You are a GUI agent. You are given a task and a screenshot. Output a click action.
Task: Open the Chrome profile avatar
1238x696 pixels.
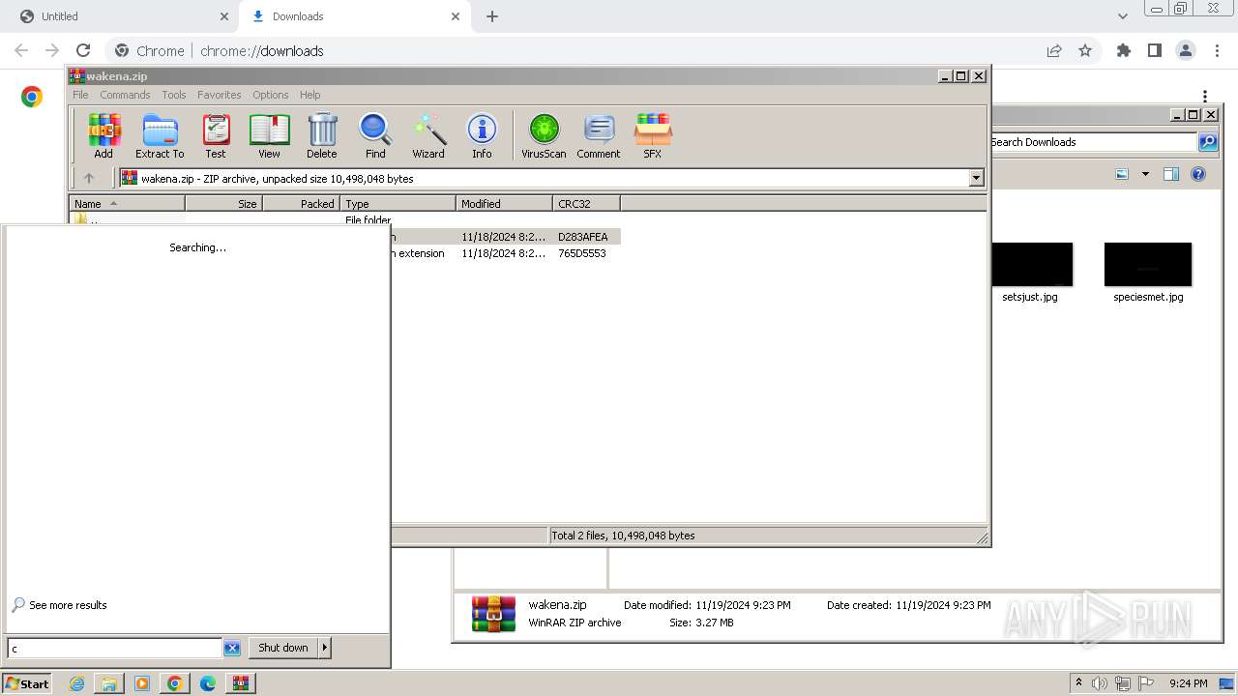(x=1185, y=50)
